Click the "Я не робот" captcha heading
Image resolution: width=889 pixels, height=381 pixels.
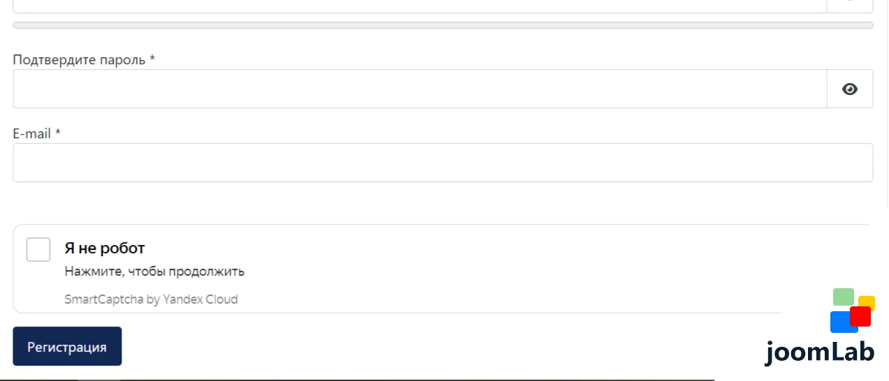point(105,248)
